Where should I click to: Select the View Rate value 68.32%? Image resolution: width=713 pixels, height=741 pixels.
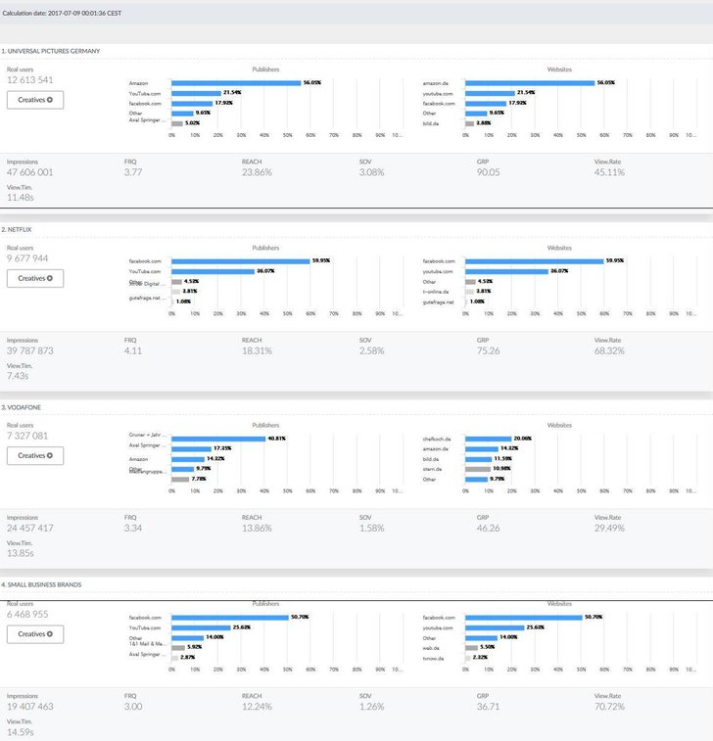click(x=609, y=351)
